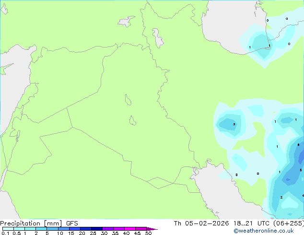Select the legend swatch between 20 and 25

tap(86, 229)
